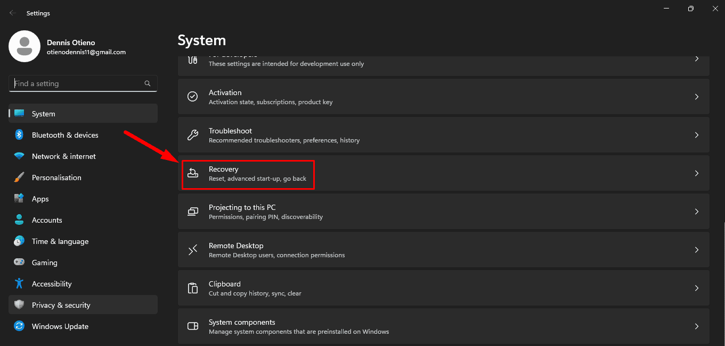The width and height of the screenshot is (725, 346).
Task: Select Time & language in the sidebar
Action: coord(60,241)
